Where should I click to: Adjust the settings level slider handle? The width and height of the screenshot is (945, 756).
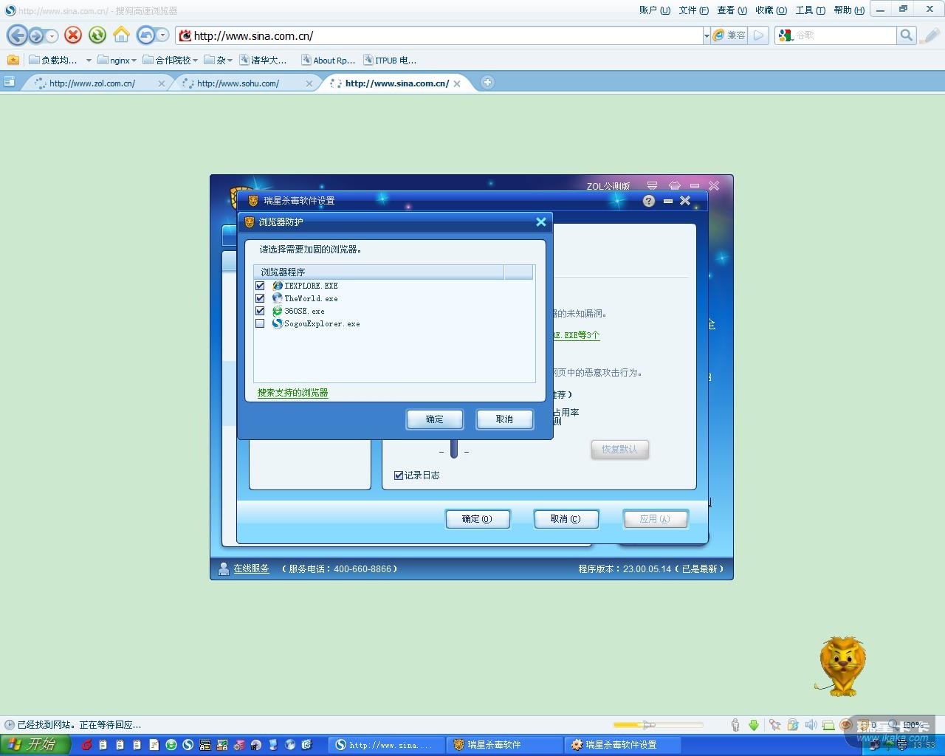point(454,449)
